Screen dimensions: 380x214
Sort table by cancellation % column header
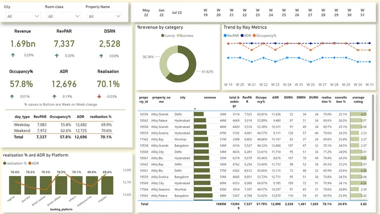pyautogui.click(x=341, y=99)
